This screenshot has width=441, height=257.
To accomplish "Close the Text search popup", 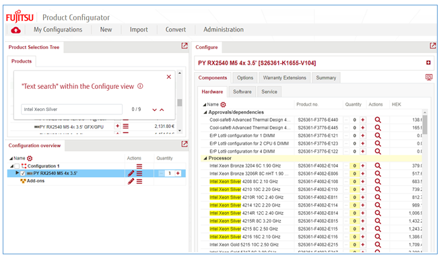I will pyautogui.click(x=169, y=77).
